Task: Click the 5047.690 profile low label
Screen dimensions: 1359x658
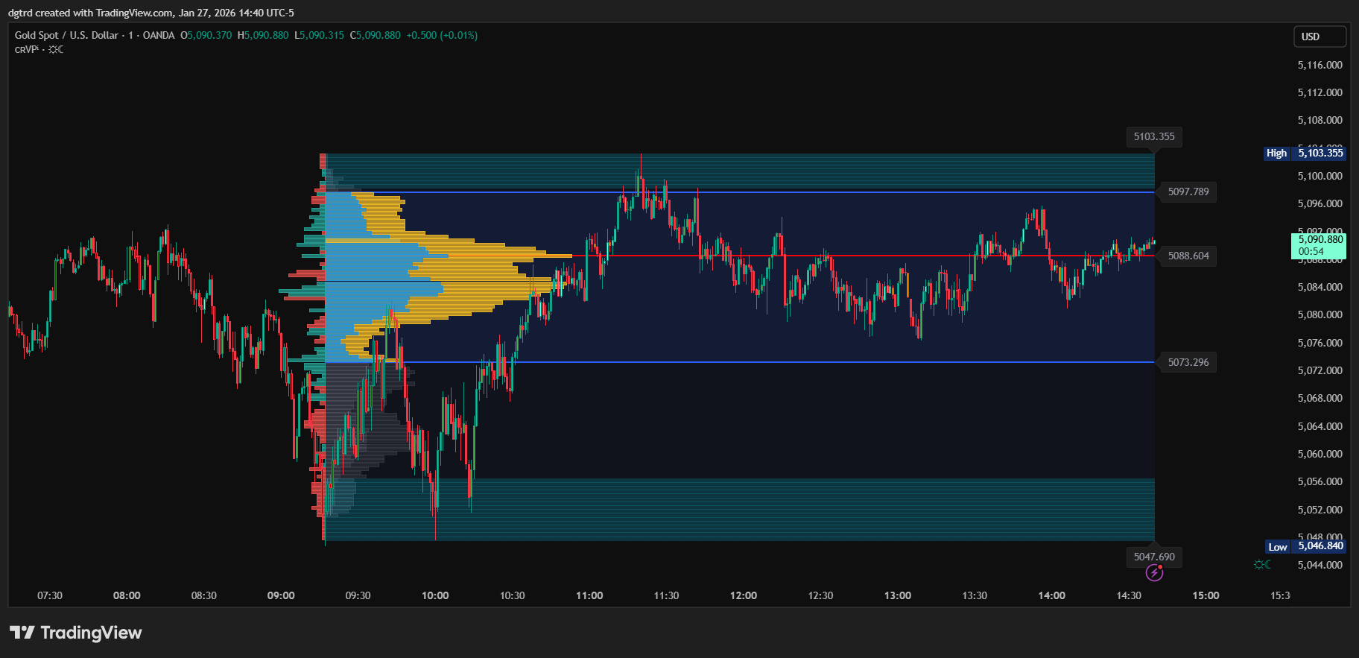Action: tap(1154, 557)
